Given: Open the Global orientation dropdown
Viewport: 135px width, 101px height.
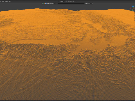Looking at the screenshot, I should click(x=62, y=1).
